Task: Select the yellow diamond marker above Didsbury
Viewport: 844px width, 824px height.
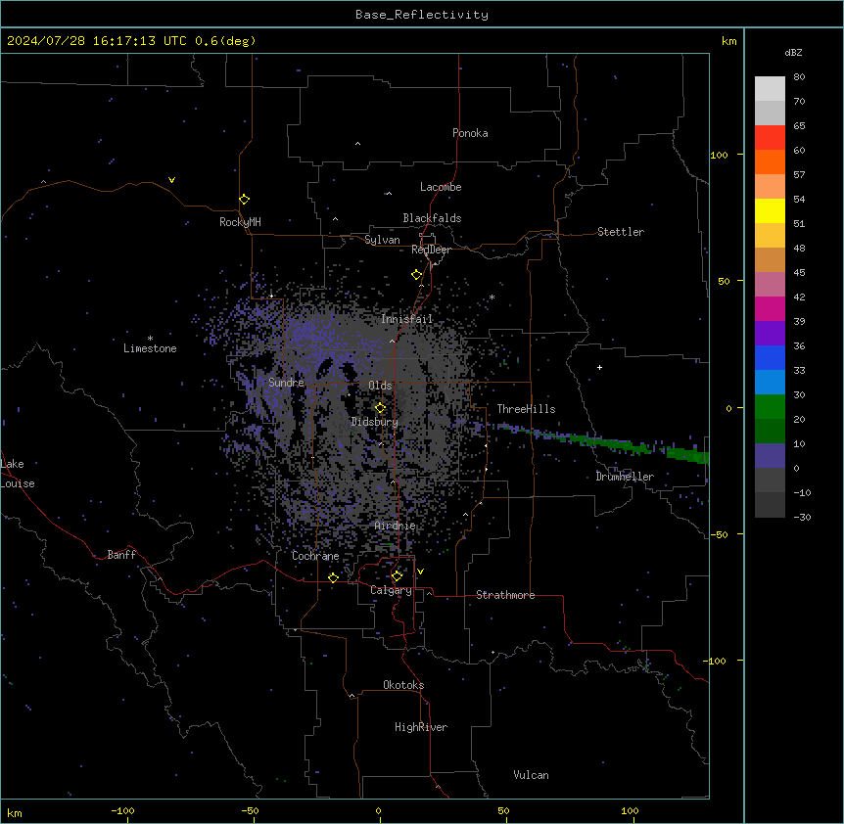Action: click(380, 408)
